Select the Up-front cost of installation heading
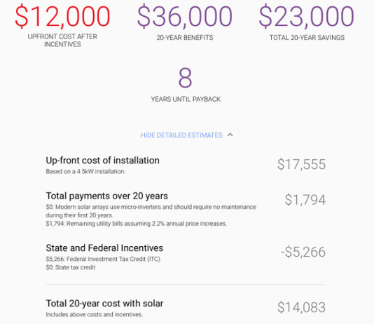374x324 pixels. tap(102, 161)
